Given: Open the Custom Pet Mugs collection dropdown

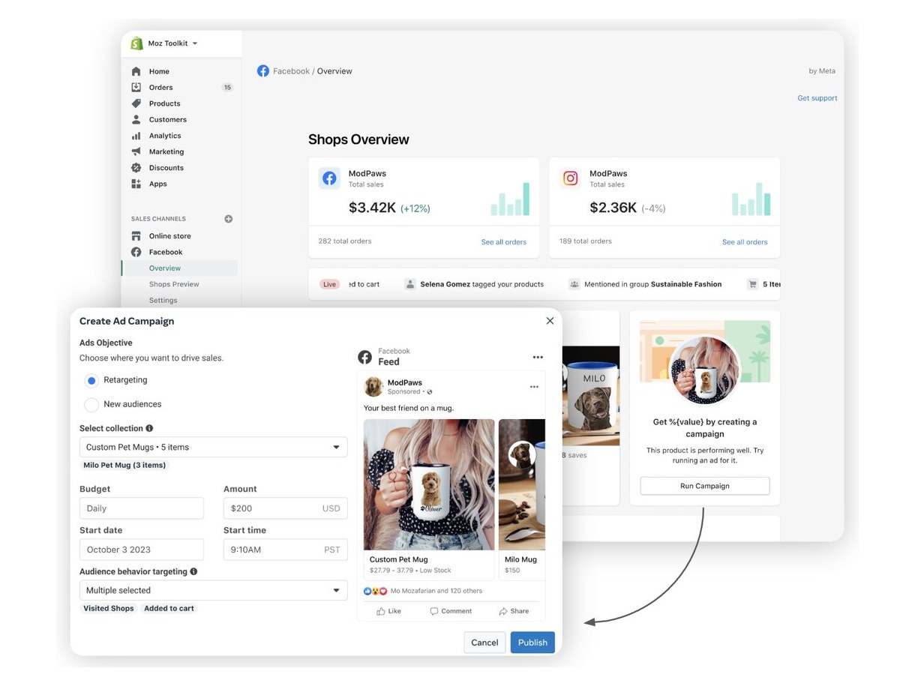Looking at the screenshot, I should click(214, 447).
